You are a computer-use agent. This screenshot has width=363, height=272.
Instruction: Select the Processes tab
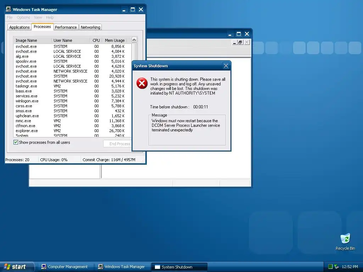click(42, 27)
